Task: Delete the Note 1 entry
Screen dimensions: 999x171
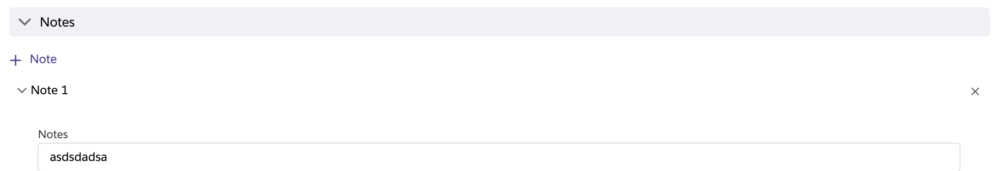Action: (975, 91)
